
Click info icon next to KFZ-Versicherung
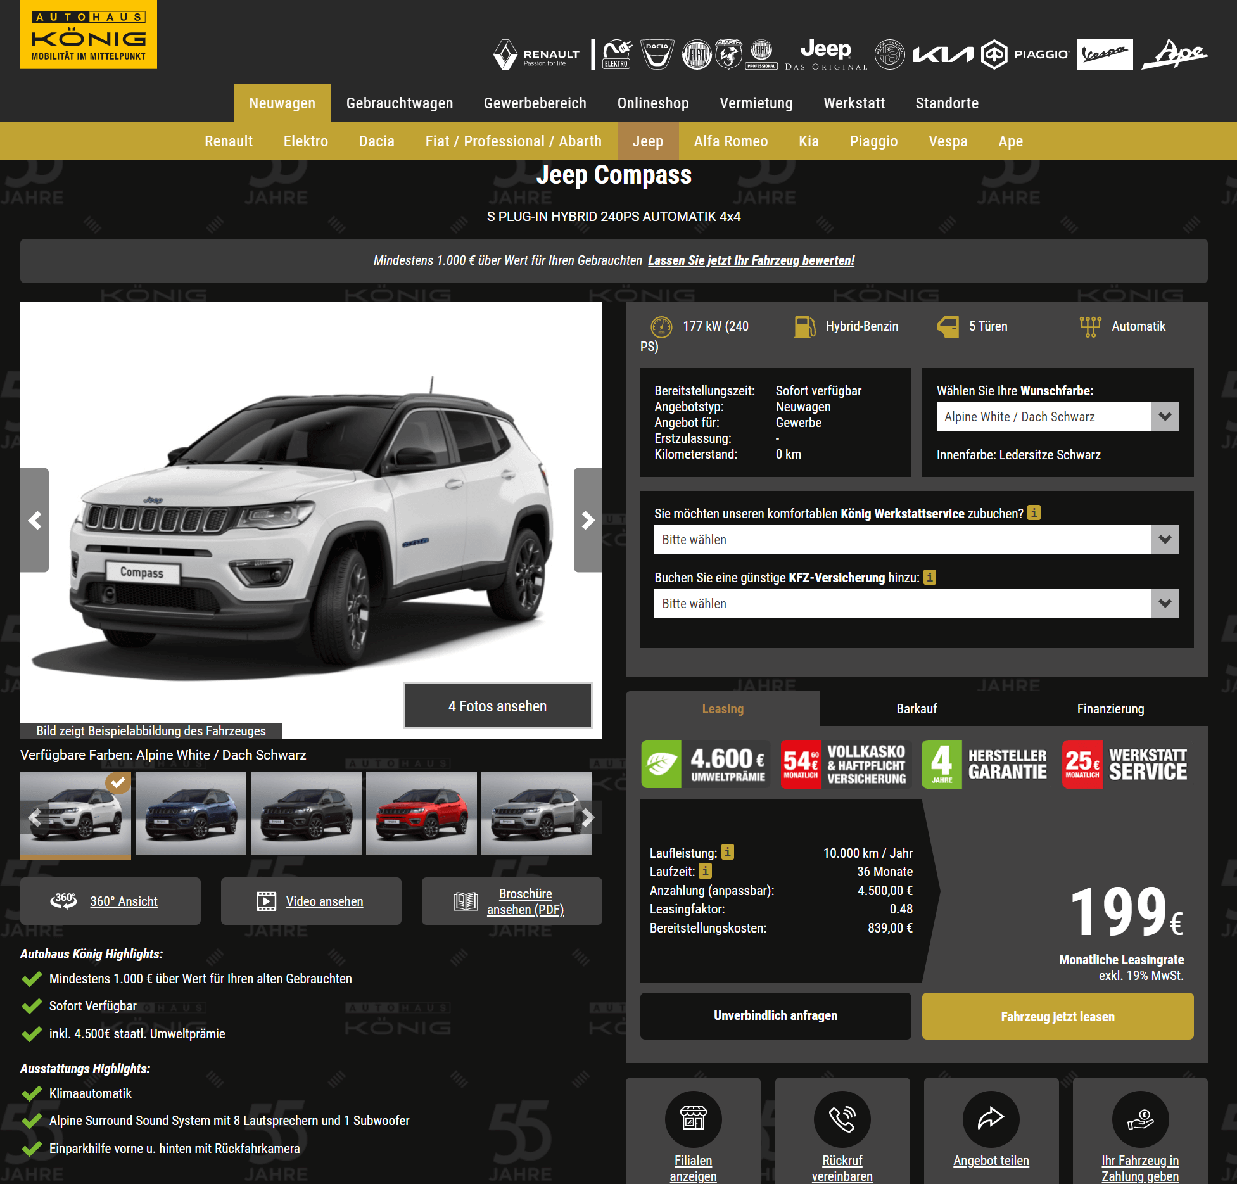(929, 577)
